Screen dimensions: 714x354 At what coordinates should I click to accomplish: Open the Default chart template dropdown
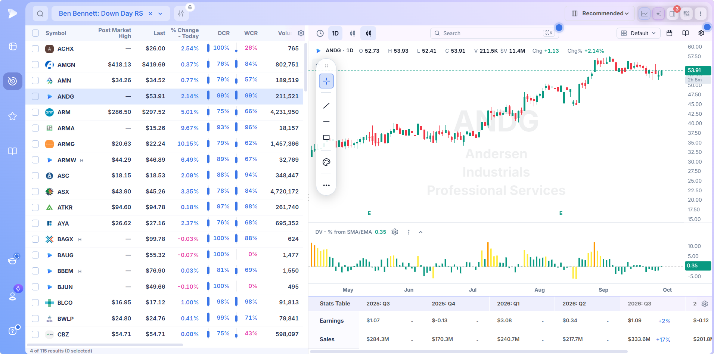pyautogui.click(x=638, y=33)
